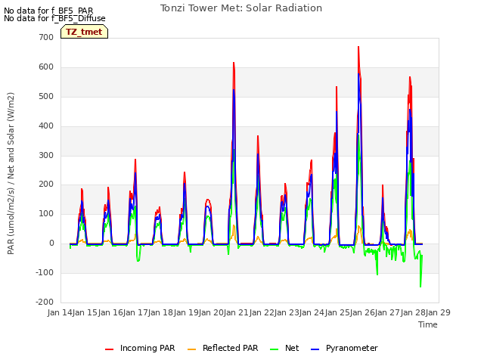Click the 400 y-axis tick label
The height and width of the screenshot is (363, 484).
[x=46, y=126]
